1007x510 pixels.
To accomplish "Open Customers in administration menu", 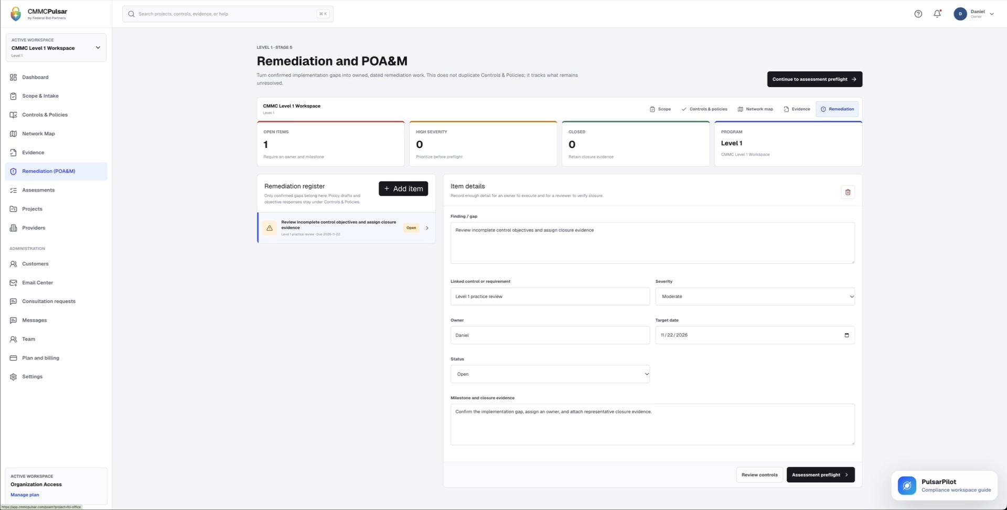I will point(56,264).
